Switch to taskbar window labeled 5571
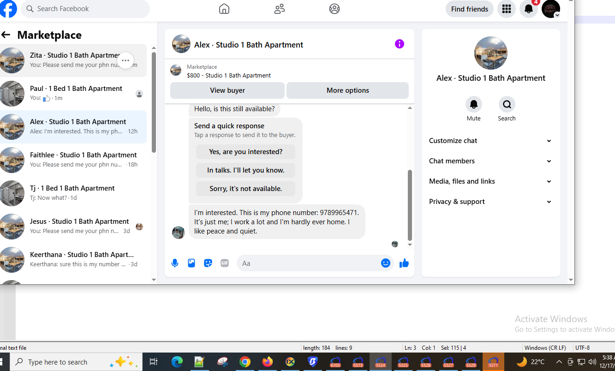 493,362
